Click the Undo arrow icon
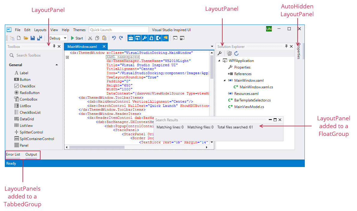The height and width of the screenshot is (211, 357). coord(114,38)
